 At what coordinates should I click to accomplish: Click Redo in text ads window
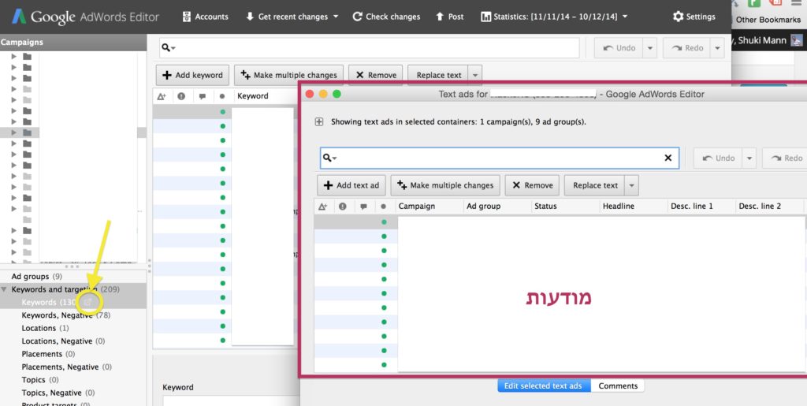786,158
